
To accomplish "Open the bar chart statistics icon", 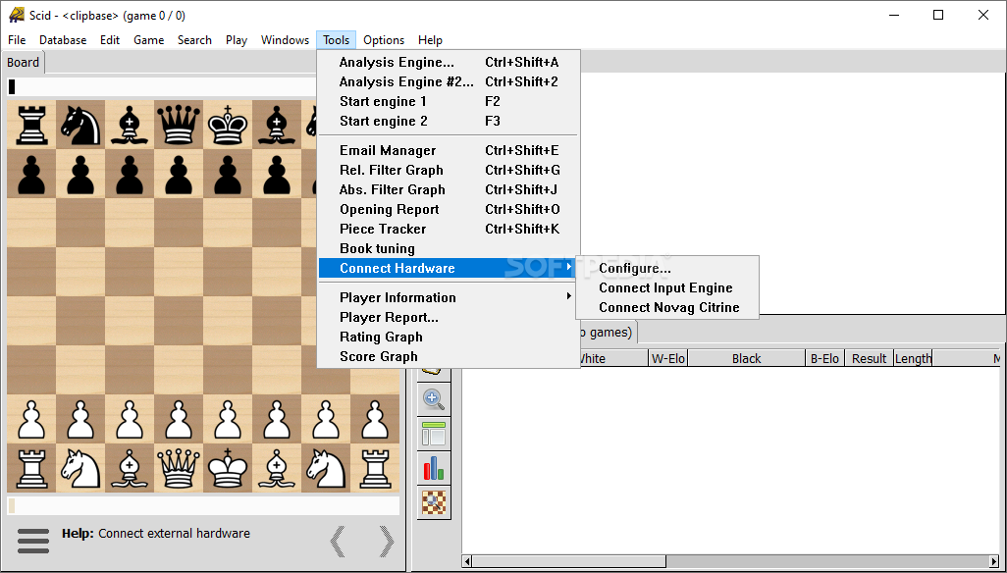I will point(434,468).
